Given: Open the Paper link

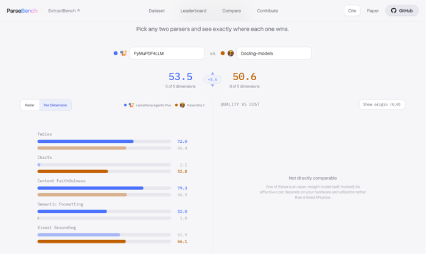Looking at the screenshot, I should [372, 11].
